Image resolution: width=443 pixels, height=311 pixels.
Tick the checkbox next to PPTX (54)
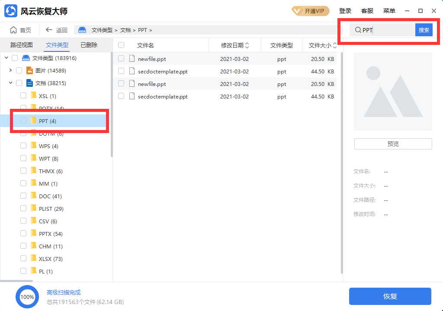23,233
